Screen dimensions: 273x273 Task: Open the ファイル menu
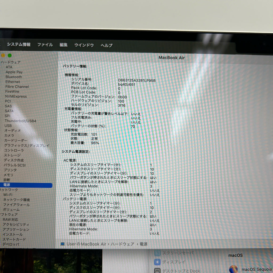click(x=45, y=45)
